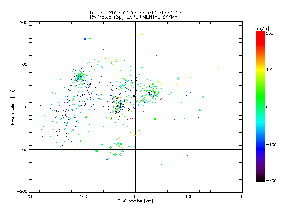Click the -100 label on the E-W axis
Image resolution: width=285 pixels, height=214 pixels.
(82, 197)
